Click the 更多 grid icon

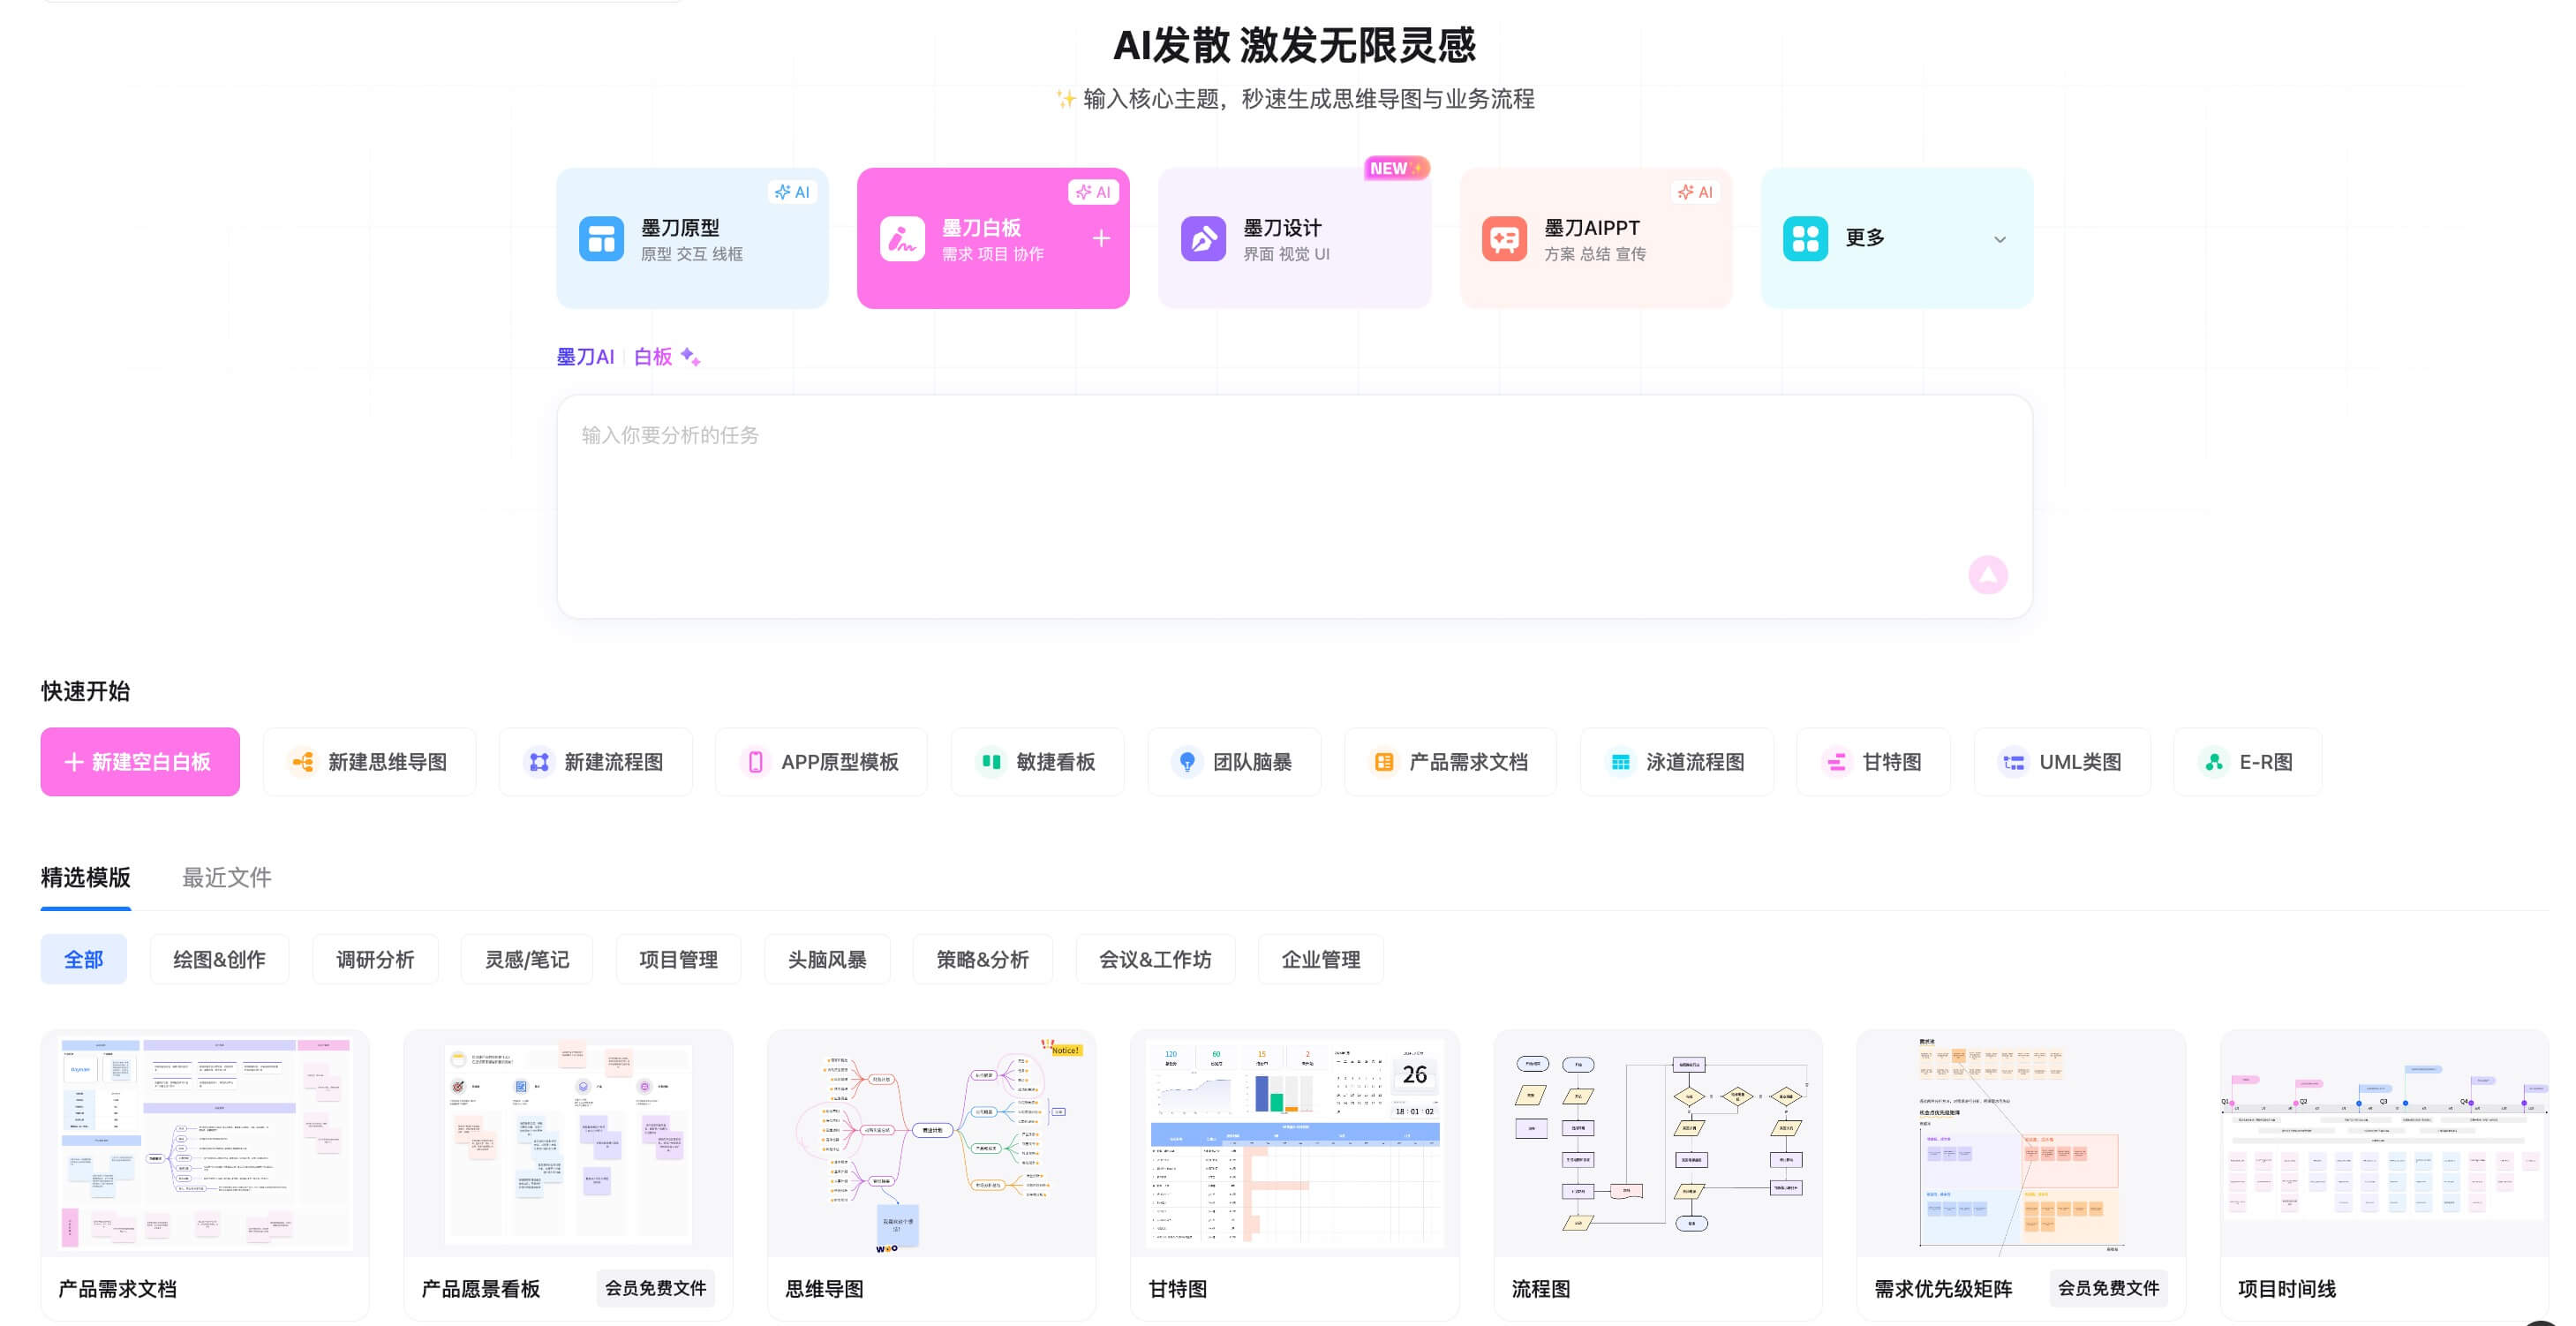click(1805, 239)
